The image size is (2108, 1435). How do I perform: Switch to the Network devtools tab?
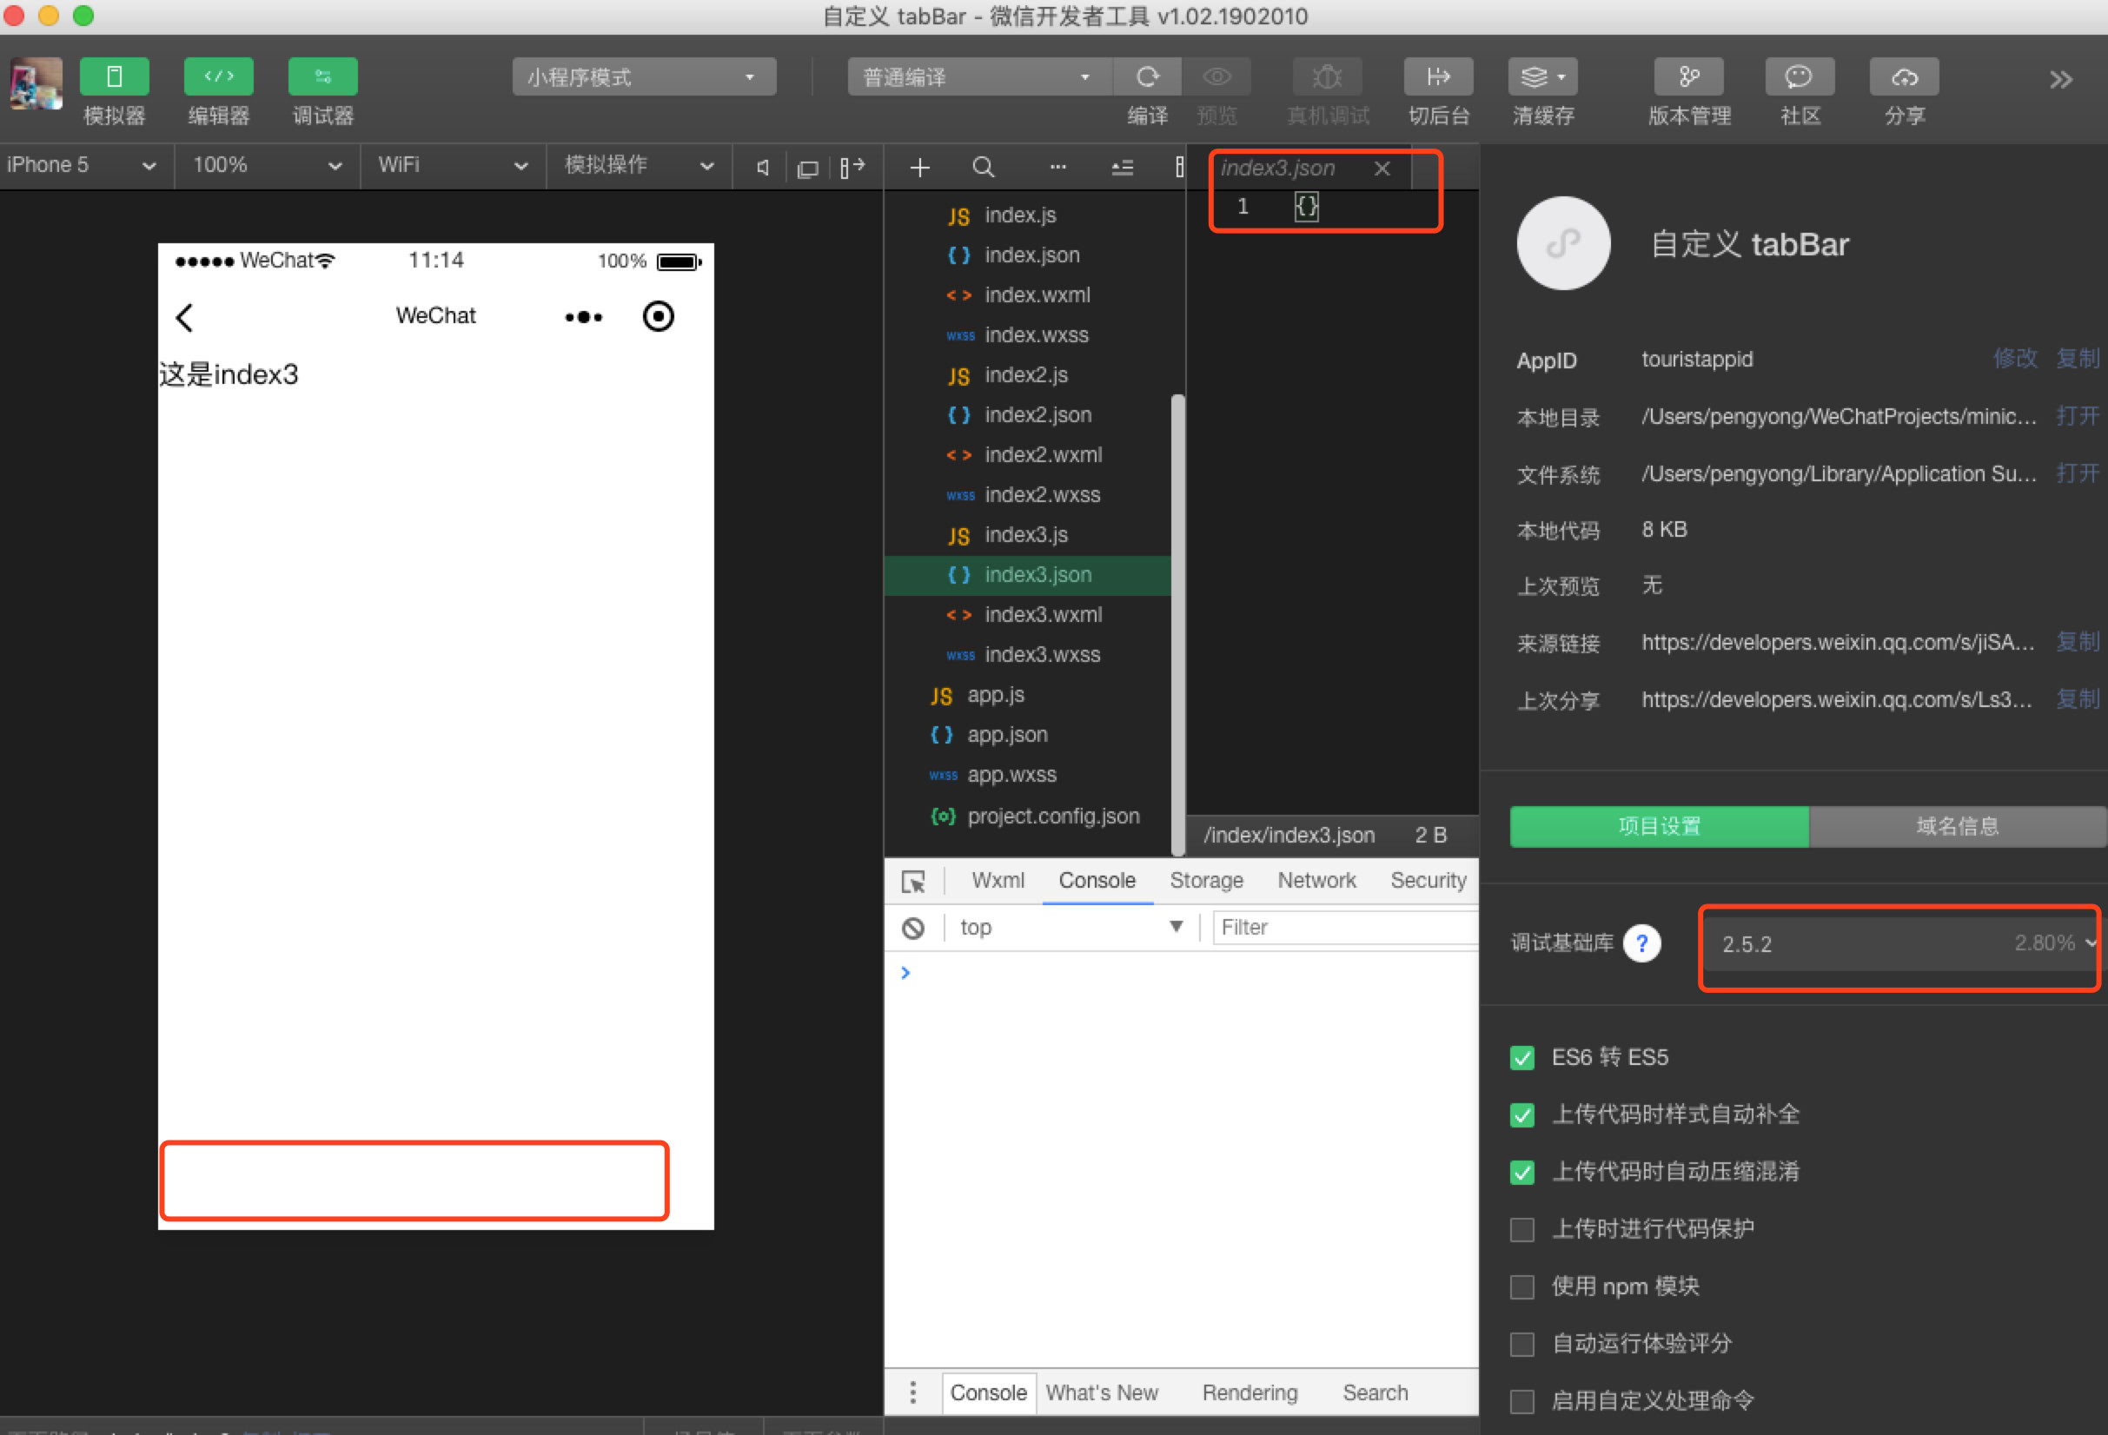[1316, 880]
